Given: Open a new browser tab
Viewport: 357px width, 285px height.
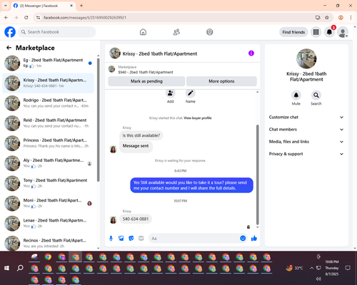Looking at the screenshot, I should coord(81,6).
